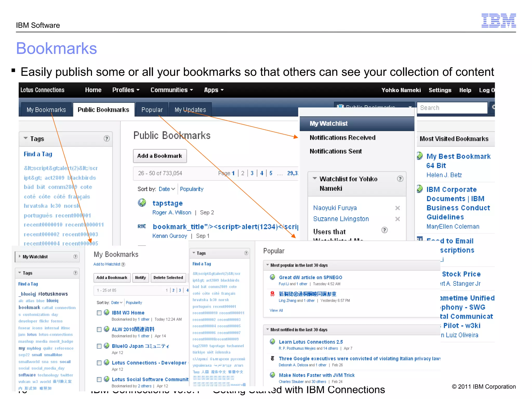The width and height of the screenshot is (532, 399).
Task: Check the box for Lotus Social Software Community
Action: [99, 379]
